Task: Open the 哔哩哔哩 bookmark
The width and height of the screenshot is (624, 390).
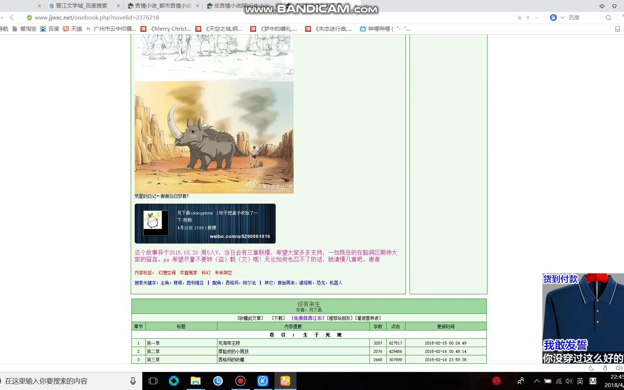Action: 385,29
